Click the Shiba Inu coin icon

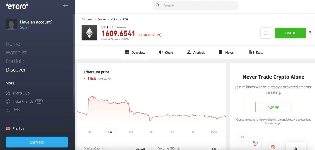pos(273,147)
